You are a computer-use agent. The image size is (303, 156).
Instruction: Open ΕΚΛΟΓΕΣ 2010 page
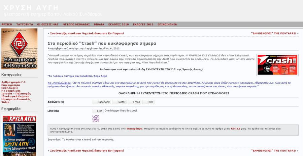[119, 24]
